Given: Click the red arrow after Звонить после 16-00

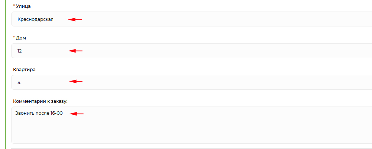Looking at the screenshot, I should [x=77, y=114].
